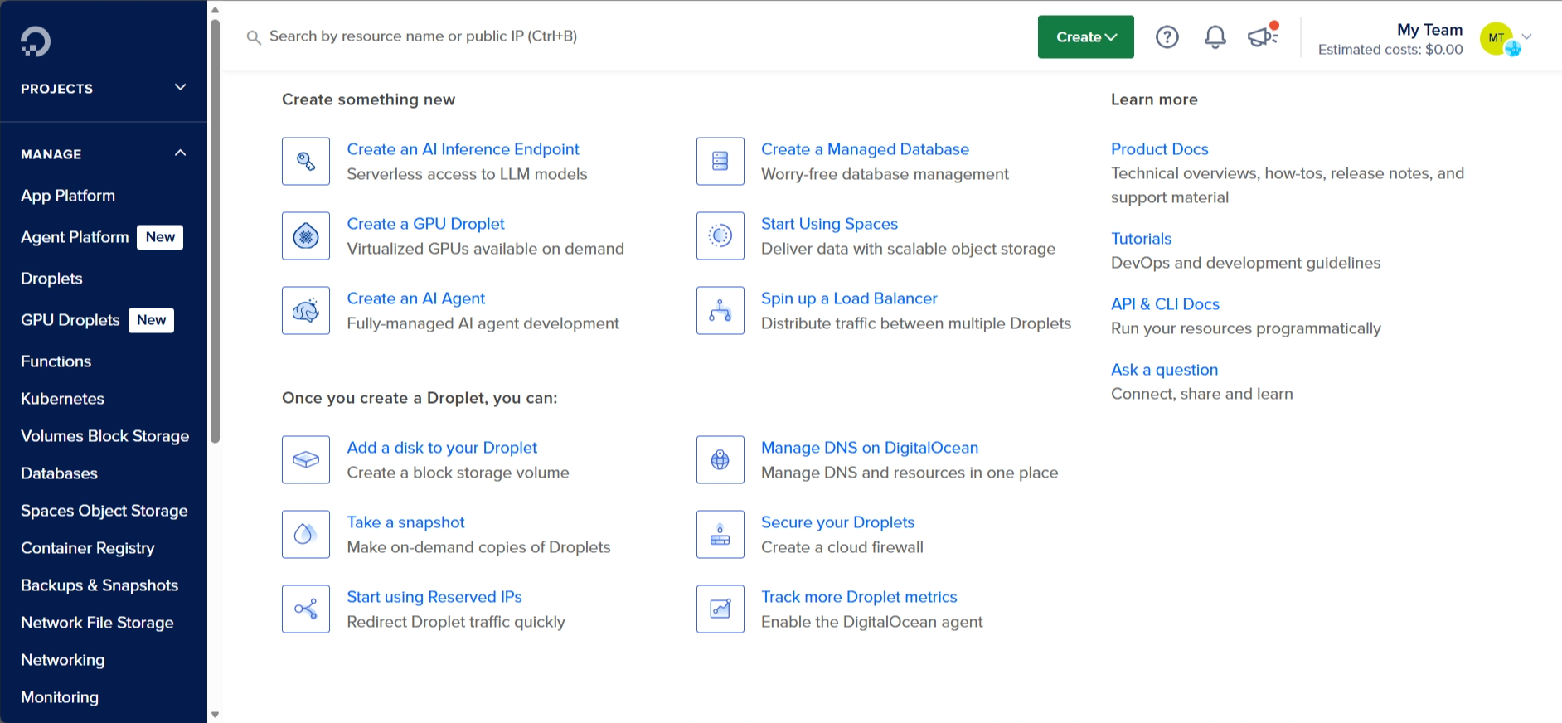1562x723 pixels.
Task: Click the DigitalOcean logo
Action: click(36, 41)
